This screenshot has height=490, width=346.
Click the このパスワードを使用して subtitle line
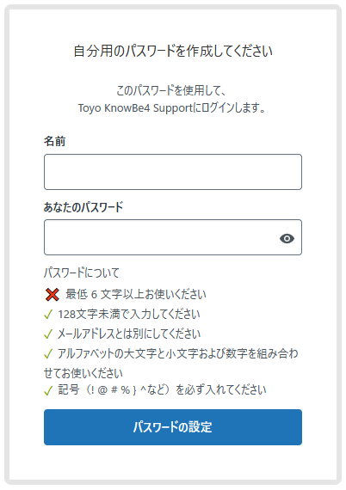click(170, 90)
